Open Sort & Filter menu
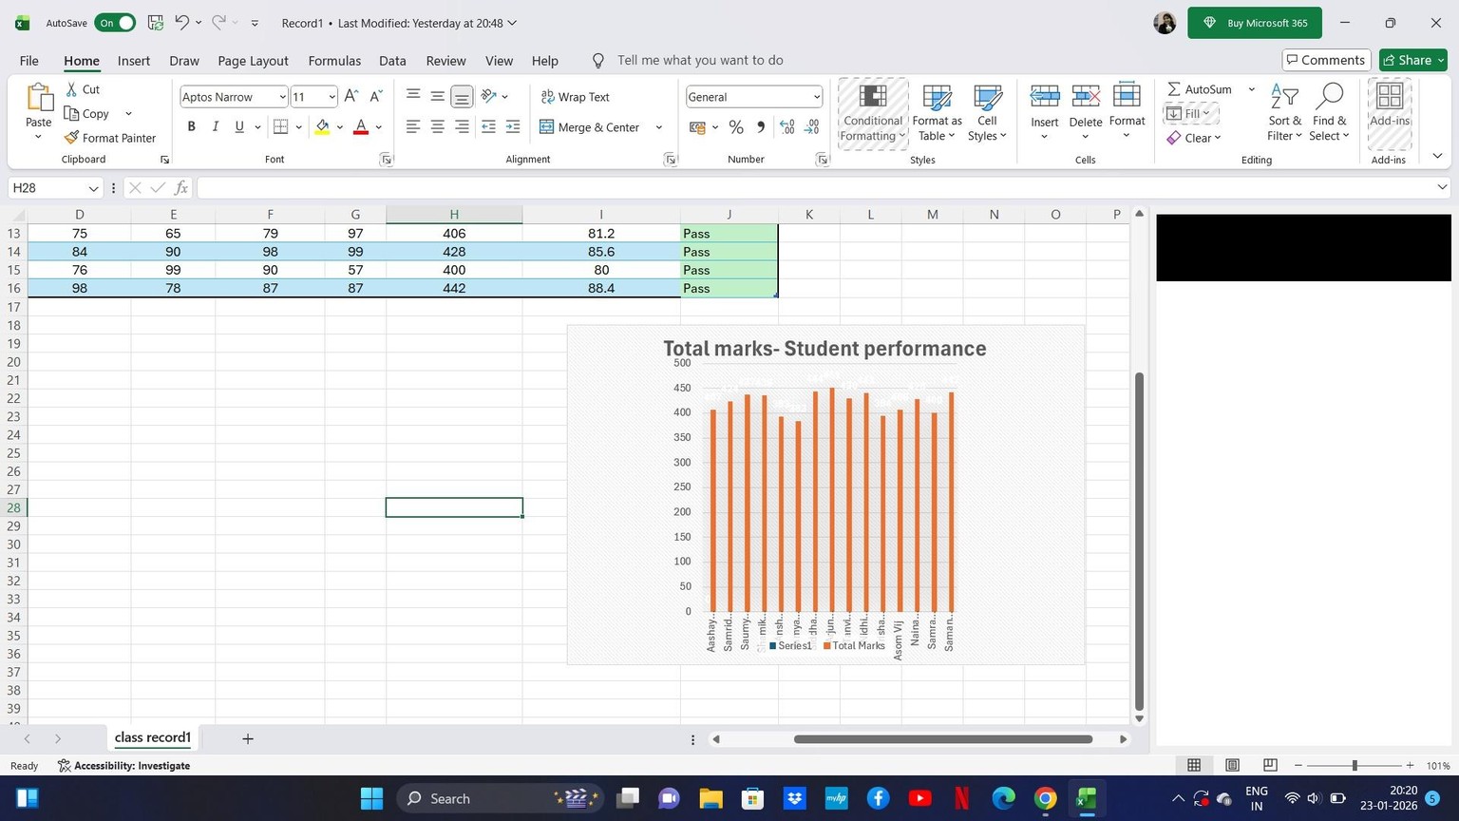Viewport: 1459px width, 821px height. click(1284, 113)
